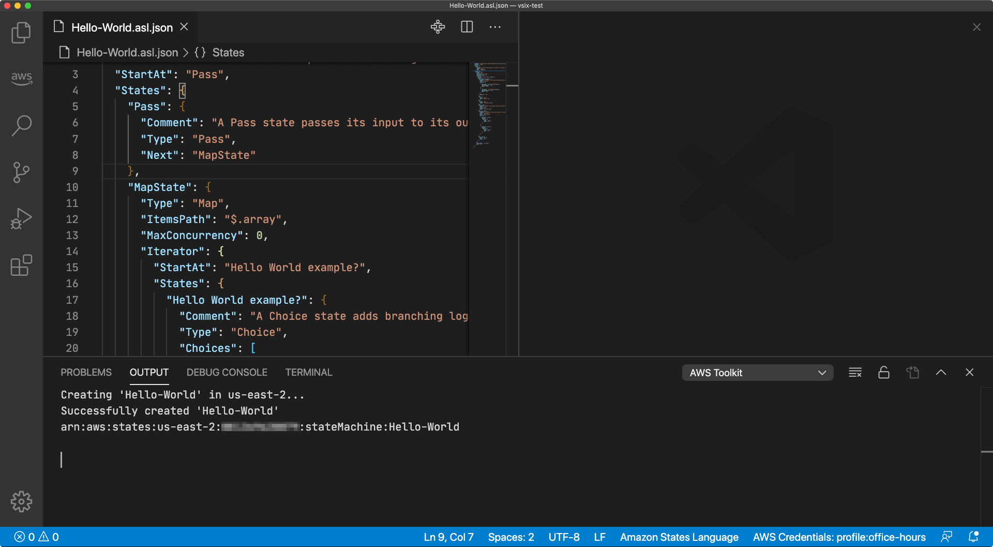Image resolution: width=993 pixels, height=547 pixels.
Task: Open the Search view
Action: [21, 126]
